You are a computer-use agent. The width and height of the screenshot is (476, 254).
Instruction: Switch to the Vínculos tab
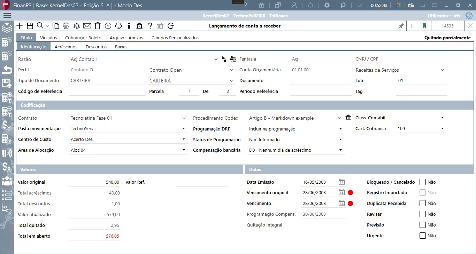48,38
